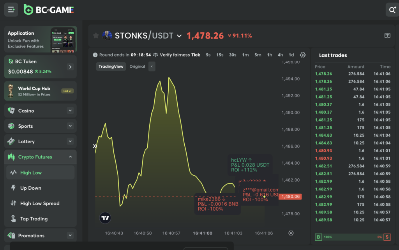The height and width of the screenshot is (250, 399).
Task: Click the round info icon
Action: point(95,55)
